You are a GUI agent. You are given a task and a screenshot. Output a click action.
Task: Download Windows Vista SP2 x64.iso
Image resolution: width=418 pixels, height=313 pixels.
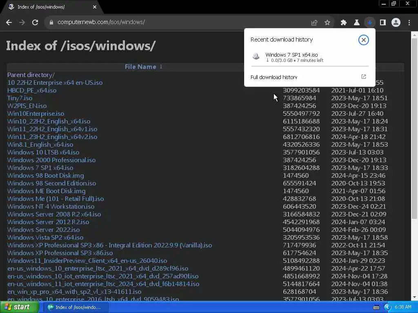(x=45, y=237)
